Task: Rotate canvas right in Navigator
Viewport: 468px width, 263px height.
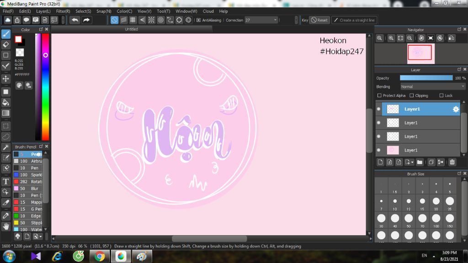Action: coord(440,38)
